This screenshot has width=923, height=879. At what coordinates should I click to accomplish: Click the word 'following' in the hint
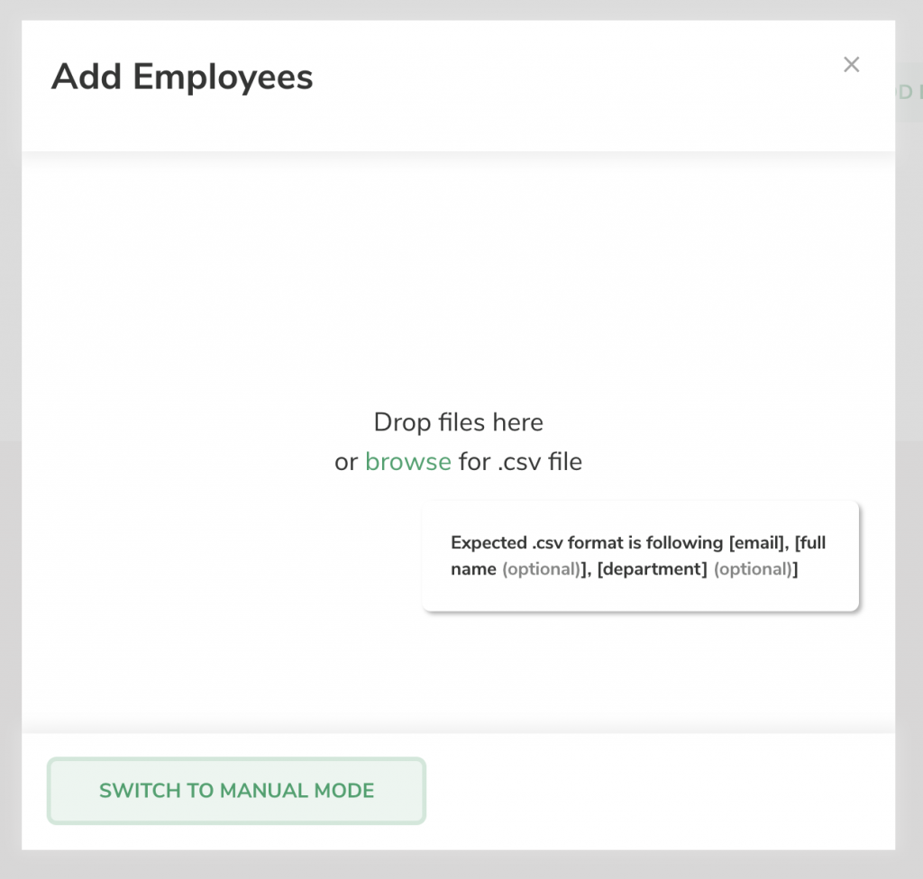[x=684, y=542]
